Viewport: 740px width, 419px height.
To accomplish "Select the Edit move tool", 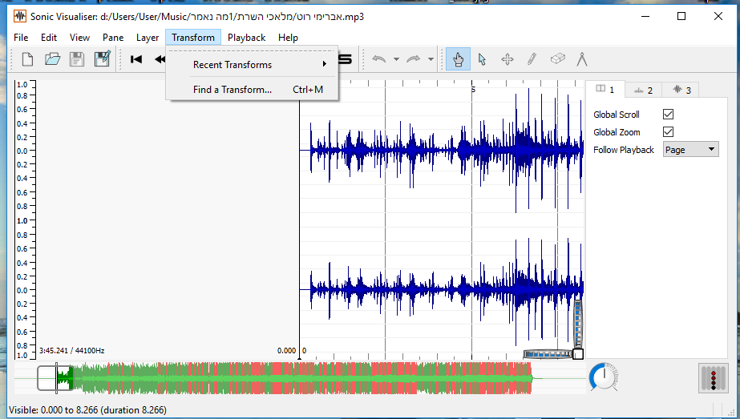I will (x=507, y=59).
